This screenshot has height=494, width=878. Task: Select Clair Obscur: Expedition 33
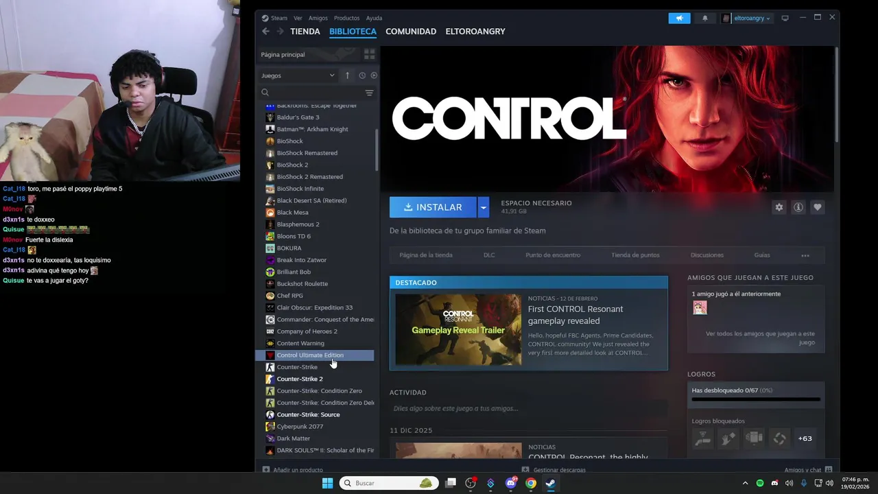(x=316, y=307)
